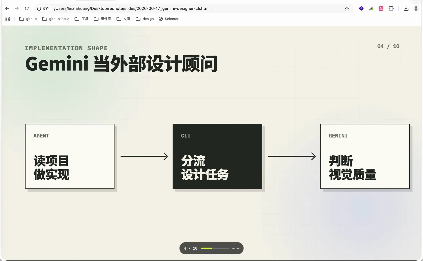
Task: Open the extensions puzzle menu
Action: click(391, 8)
